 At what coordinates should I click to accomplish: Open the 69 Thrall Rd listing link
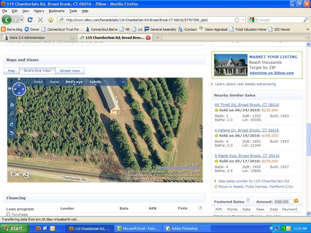click(x=247, y=105)
